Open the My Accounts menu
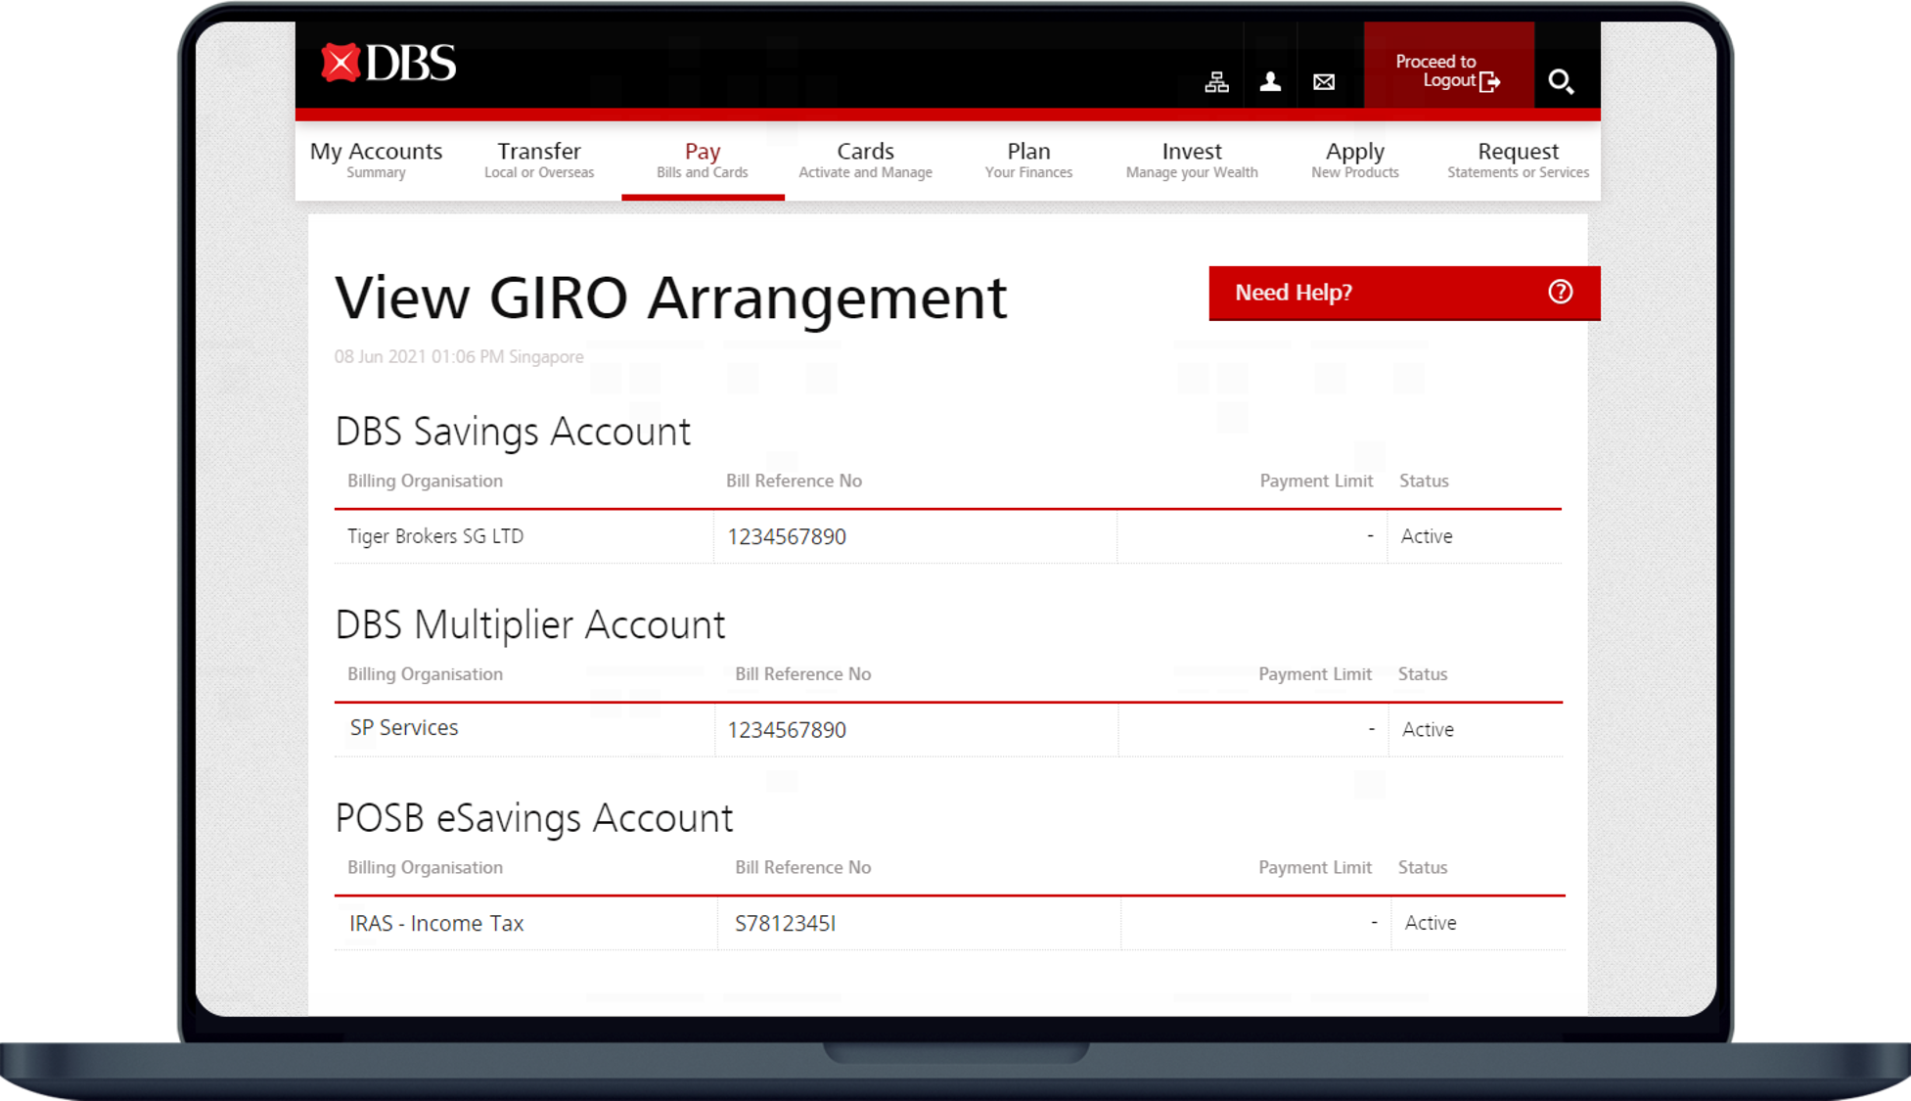The width and height of the screenshot is (1911, 1101). [x=376, y=159]
